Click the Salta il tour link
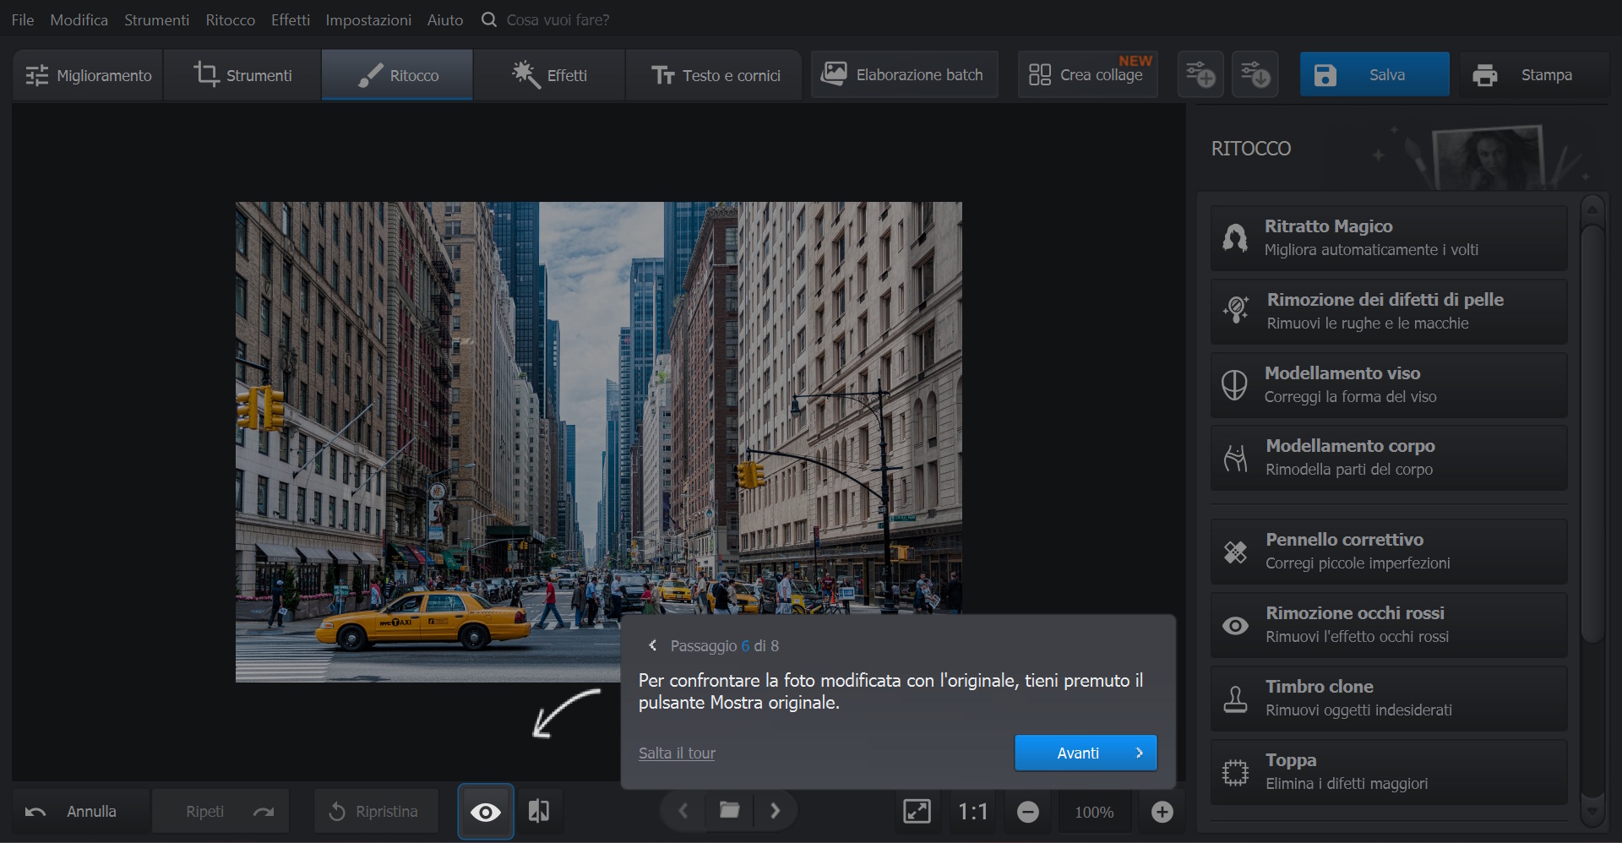Image resolution: width=1622 pixels, height=843 pixels. pyautogui.click(x=677, y=753)
